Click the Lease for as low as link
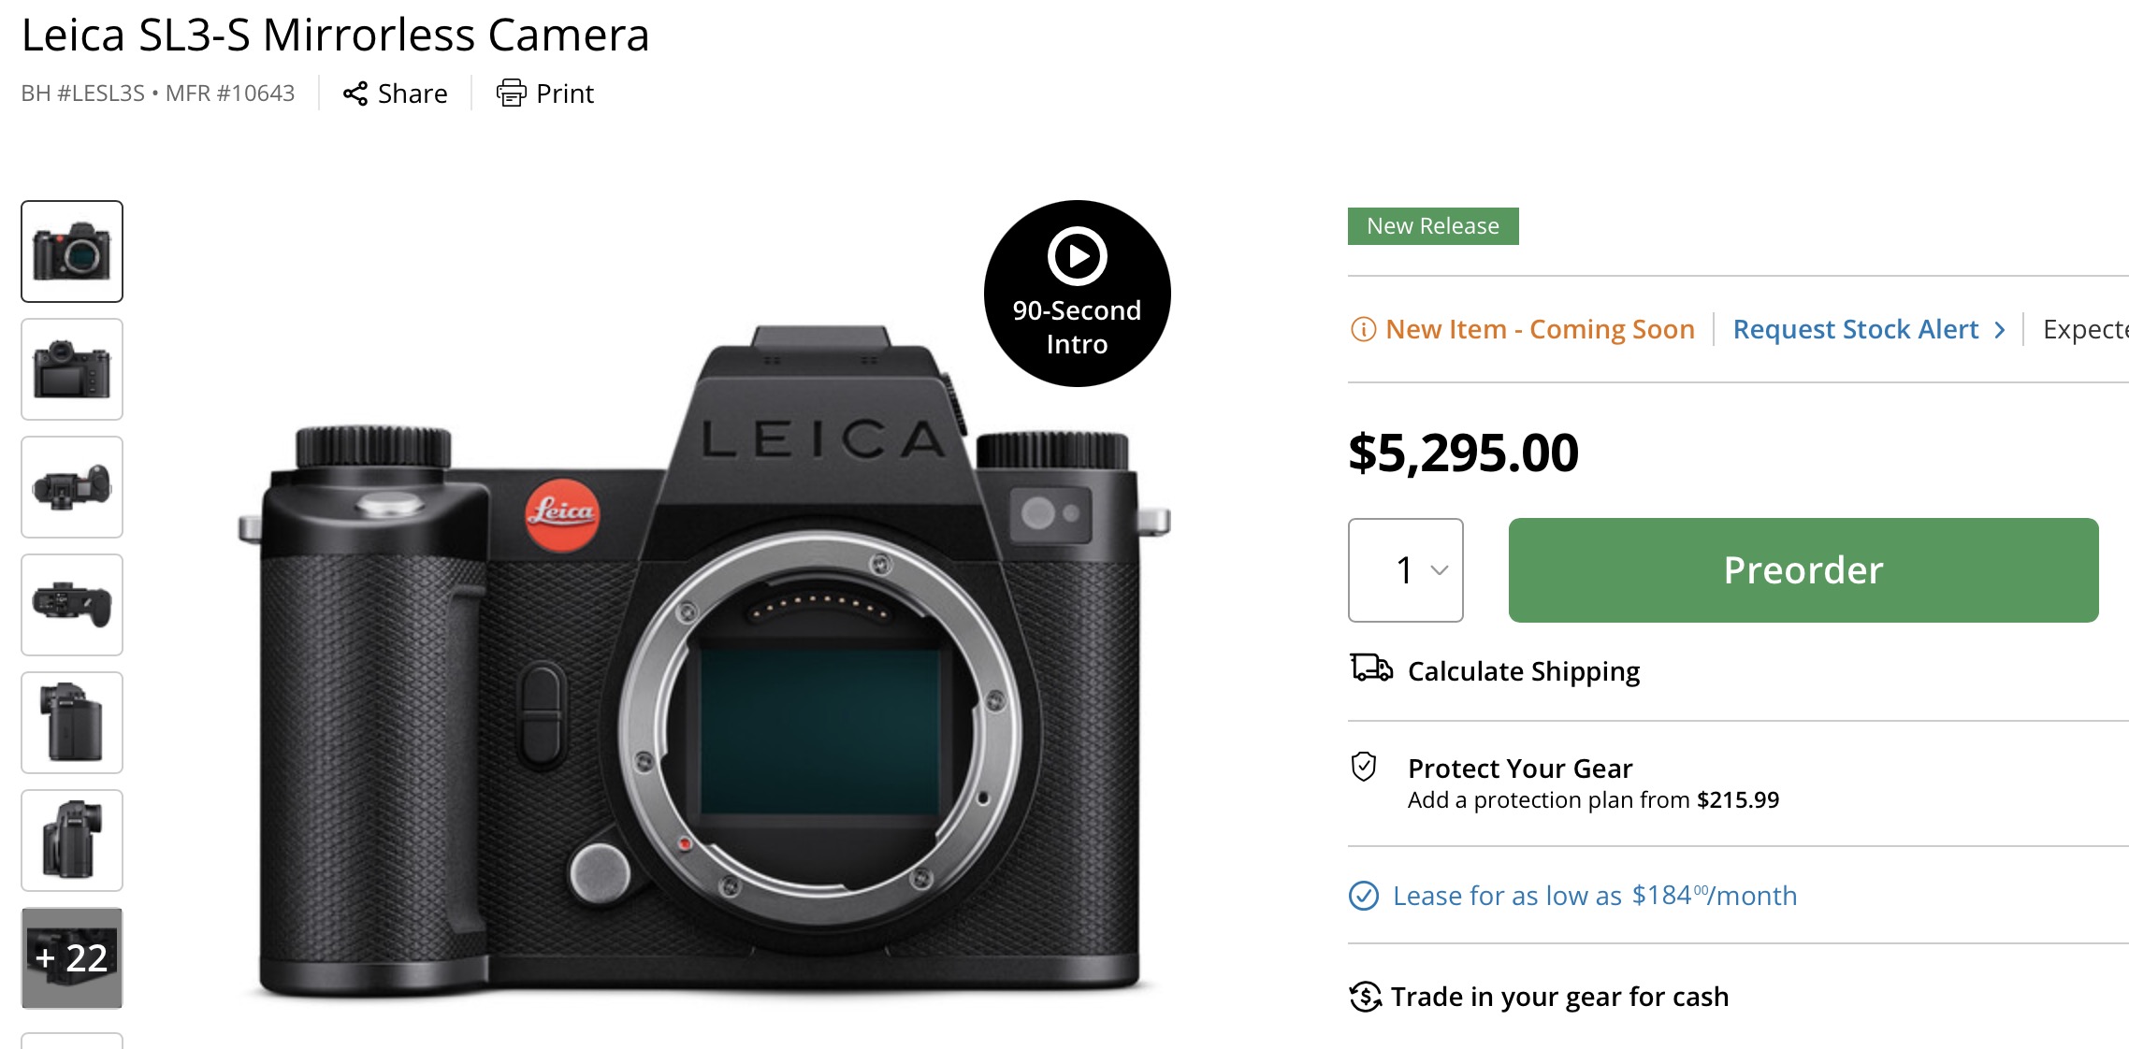Screen dimensions: 2129x1049 pyautogui.click(x=1594, y=896)
